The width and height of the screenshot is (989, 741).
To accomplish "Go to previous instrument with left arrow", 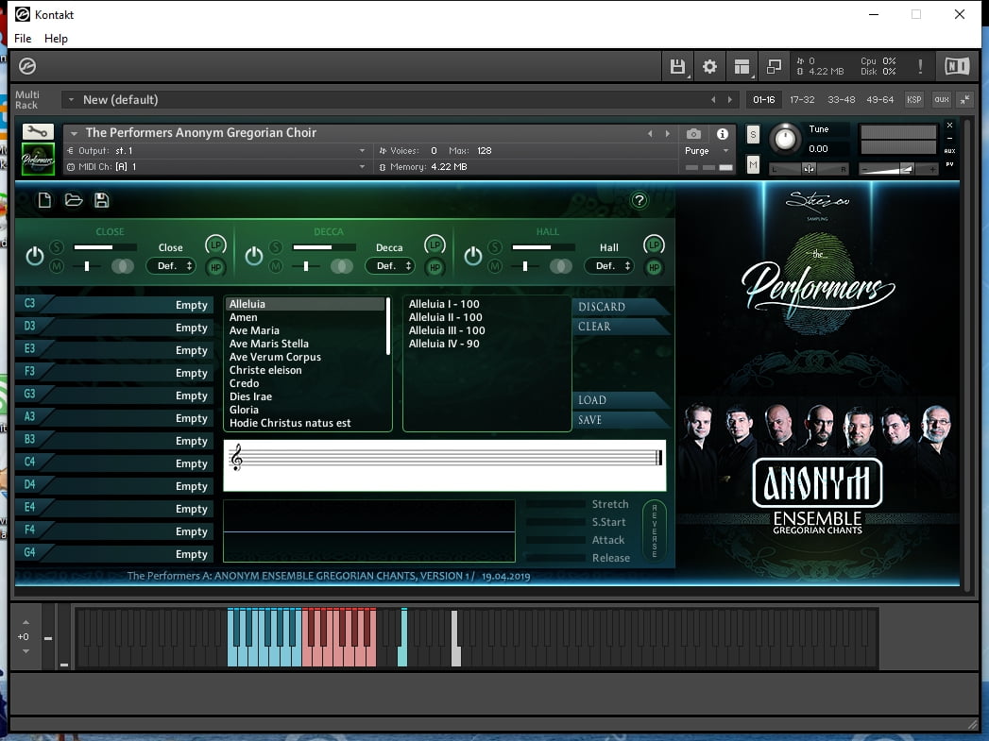I will (x=650, y=134).
